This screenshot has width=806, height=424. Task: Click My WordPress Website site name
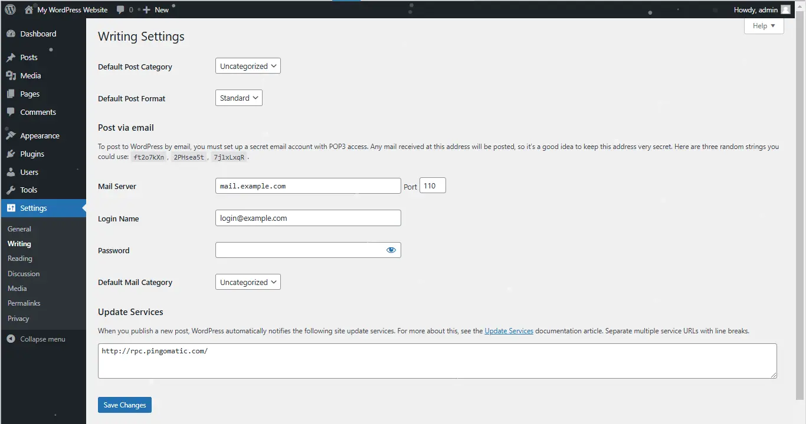pos(73,9)
